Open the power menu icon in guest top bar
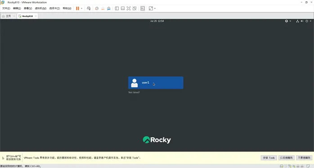This screenshot has width=314, height=168. tap(307, 21)
